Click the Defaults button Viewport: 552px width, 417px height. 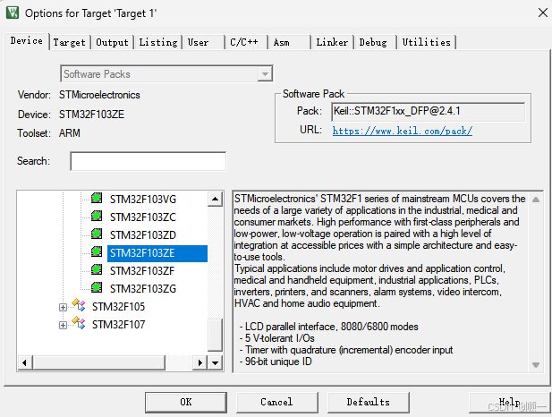point(369,402)
